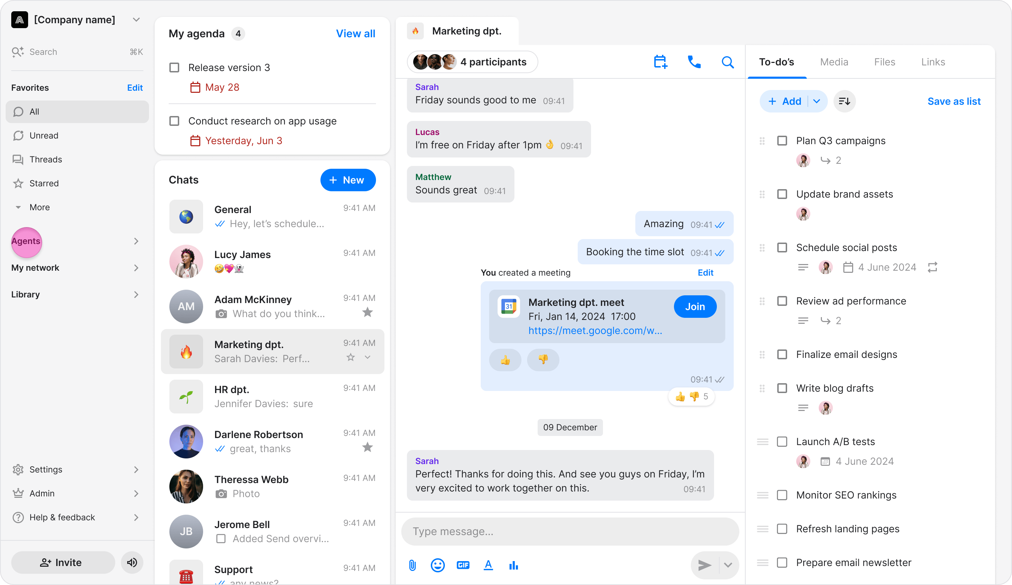Viewport: 1012px width, 585px height.
Task: Check the Monitor SEO rankings box
Action: tap(782, 495)
